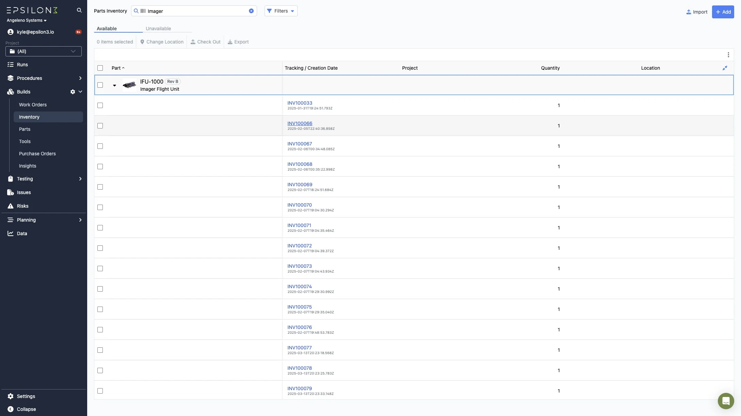Open Work Orders in the sidebar
The height and width of the screenshot is (416, 741).
click(x=33, y=105)
